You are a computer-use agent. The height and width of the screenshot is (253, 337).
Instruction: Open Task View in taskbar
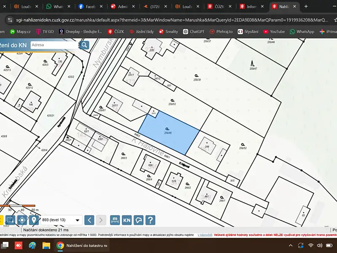pyautogui.click(x=5, y=245)
